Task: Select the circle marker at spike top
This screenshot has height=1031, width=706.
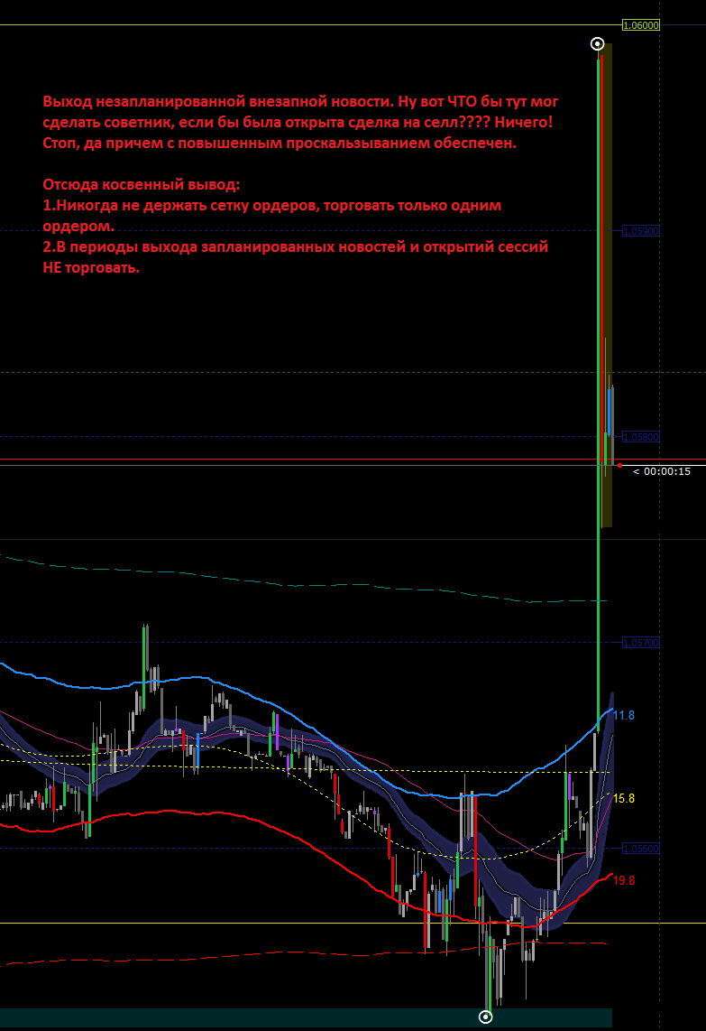Action: click(597, 44)
